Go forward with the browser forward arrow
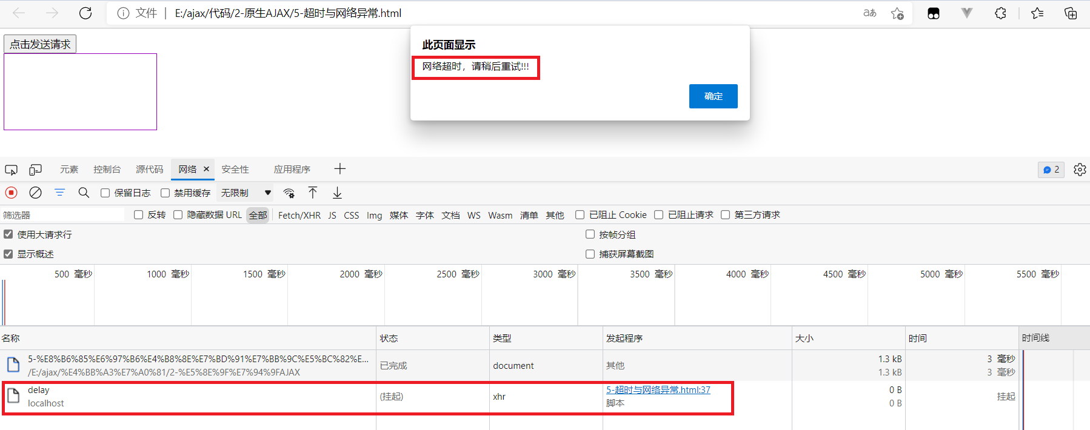The height and width of the screenshot is (430, 1090). point(52,13)
